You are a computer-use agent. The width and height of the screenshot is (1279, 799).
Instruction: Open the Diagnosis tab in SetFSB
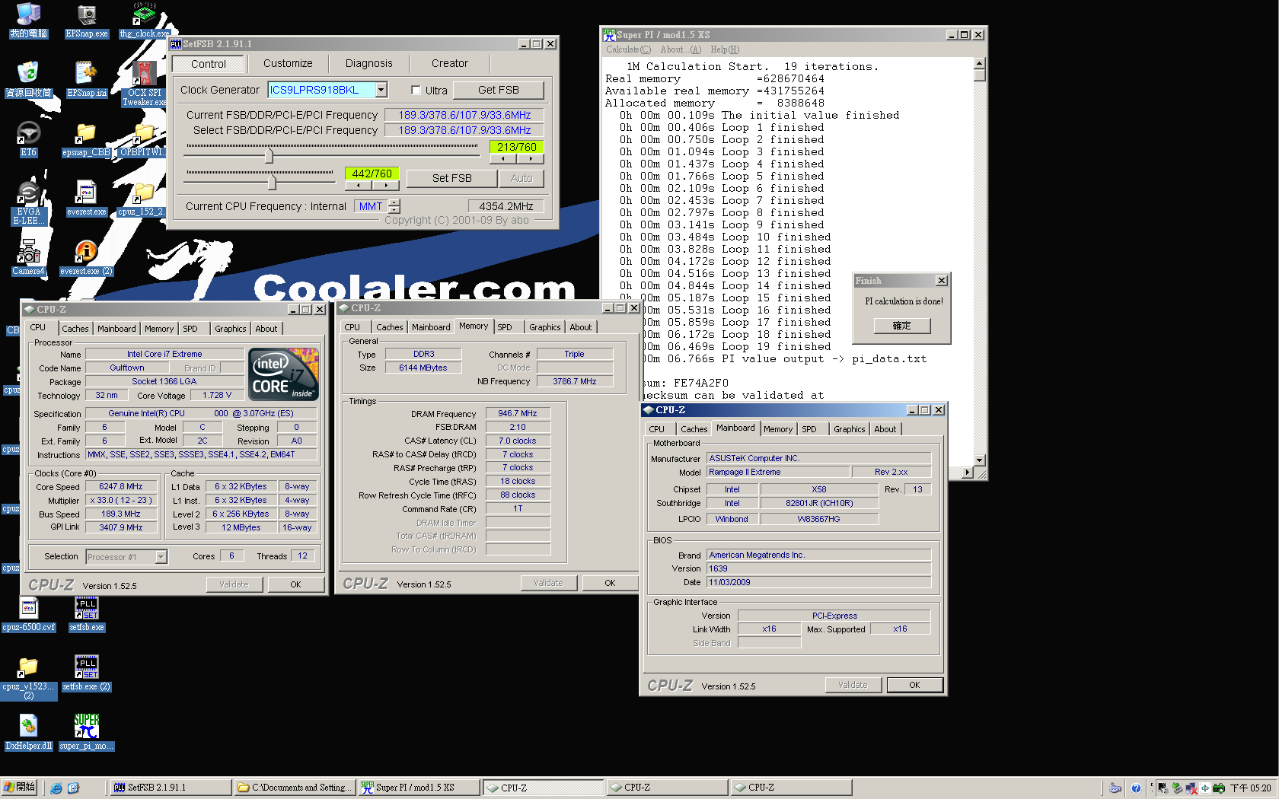pyautogui.click(x=368, y=63)
